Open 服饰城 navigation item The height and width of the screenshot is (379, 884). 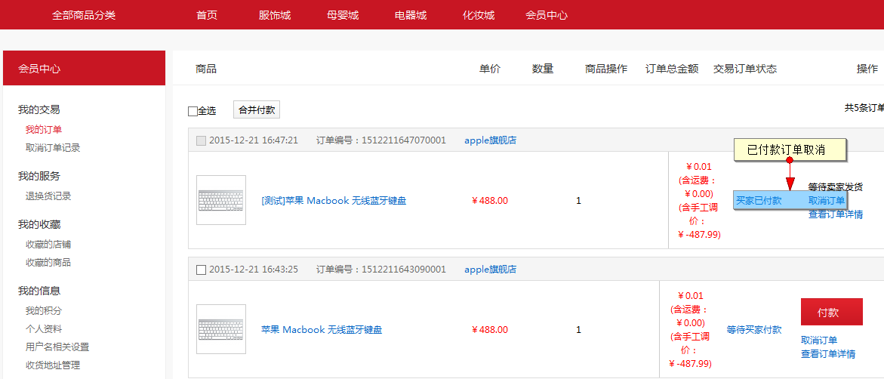[x=275, y=15]
